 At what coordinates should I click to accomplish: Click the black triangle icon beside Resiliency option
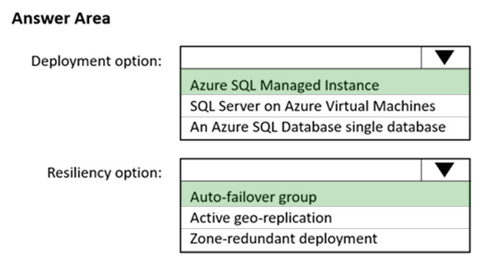[444, 169]
